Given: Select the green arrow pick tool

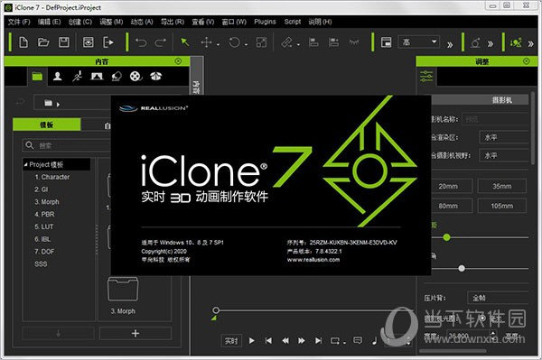Looking at the screenshot, I should 185,42.
